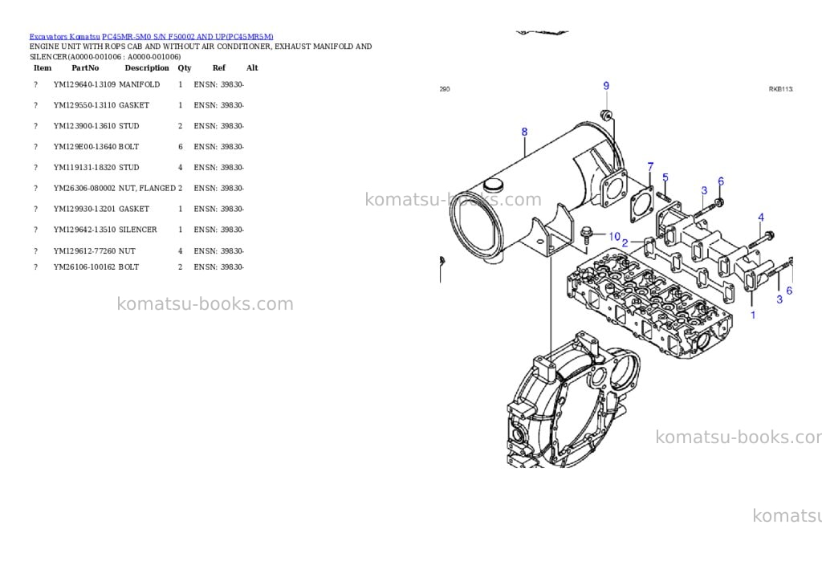Click the MANIFOLD description
Image resolution: width=822 pixels, height=582 pixels.
[140, 84]
